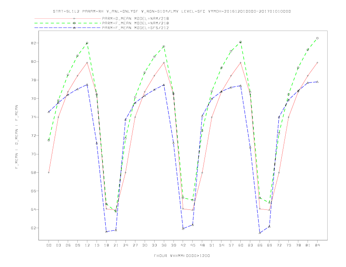The image size is (346, 267).
Task: Click x-axis tick label 63
Action: [250, 245]
